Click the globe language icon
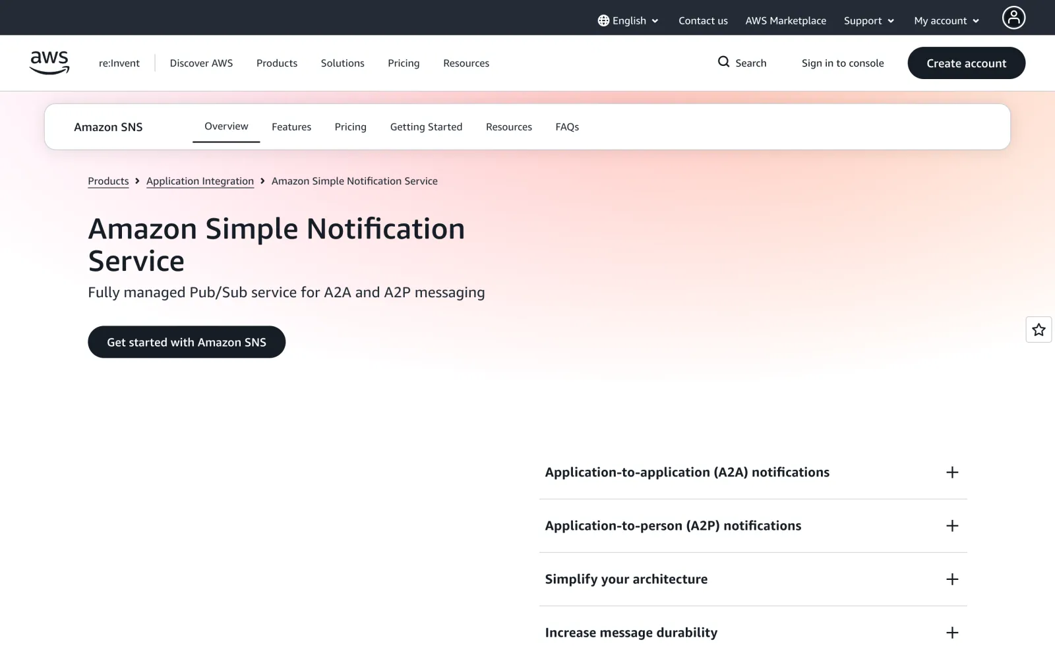The width and height of the screenshot is (1055, 659). click(603, 20)
